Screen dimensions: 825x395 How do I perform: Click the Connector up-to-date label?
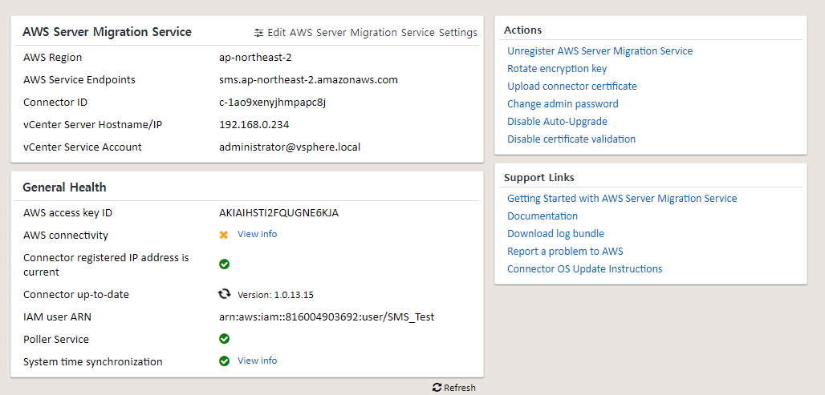tap(76, 295)
